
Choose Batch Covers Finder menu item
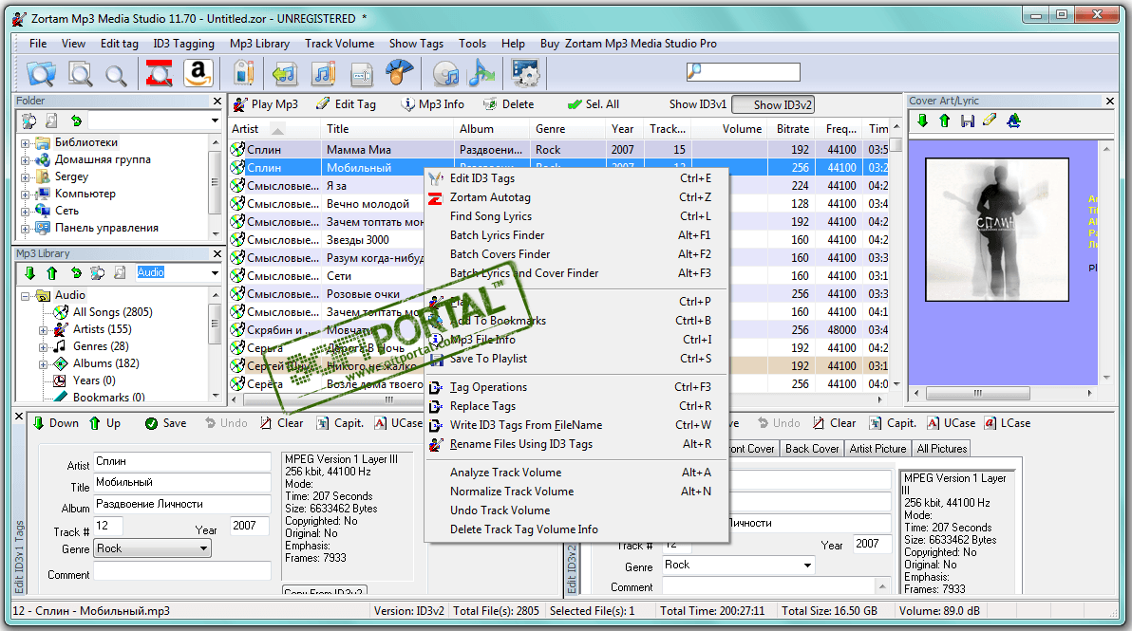point(576,254)
